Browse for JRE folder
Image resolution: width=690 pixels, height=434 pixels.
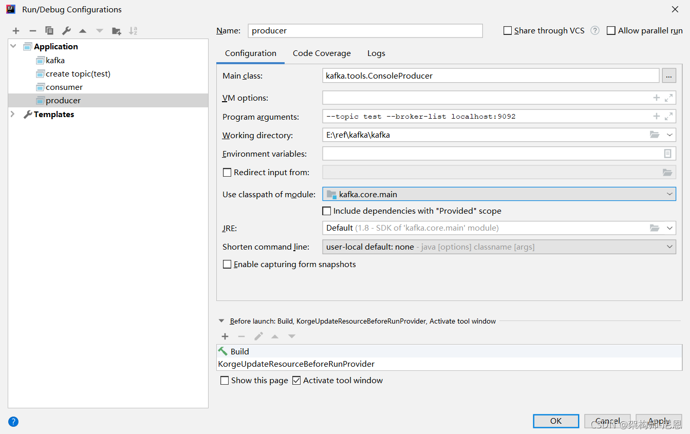click(655, 228)
